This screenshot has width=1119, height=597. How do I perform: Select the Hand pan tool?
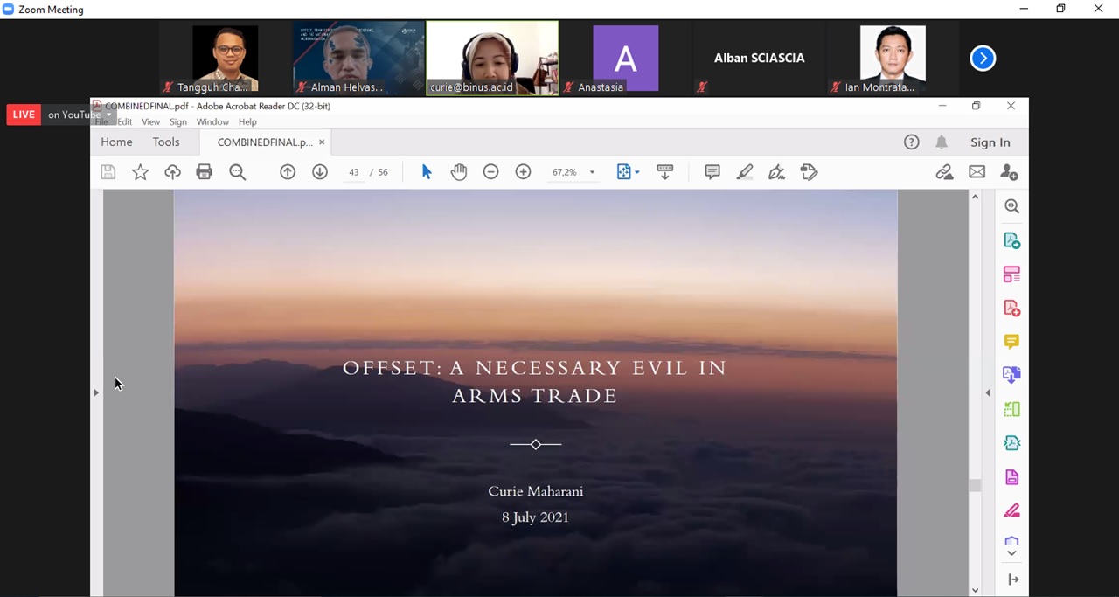click(x=459, y=172)
